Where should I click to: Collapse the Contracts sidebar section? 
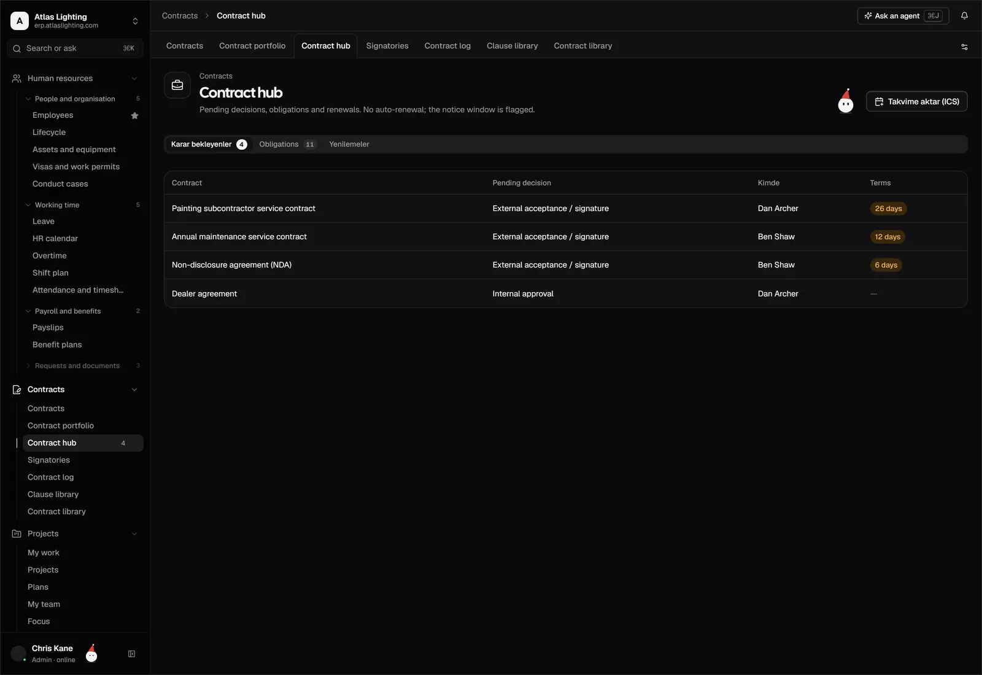(x=134, y=390)
